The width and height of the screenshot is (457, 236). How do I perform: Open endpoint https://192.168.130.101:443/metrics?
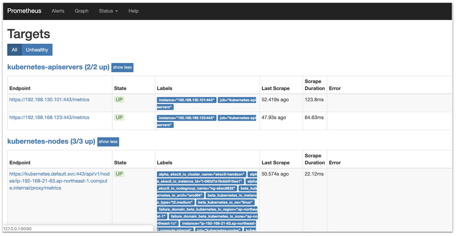pos(49,99)
